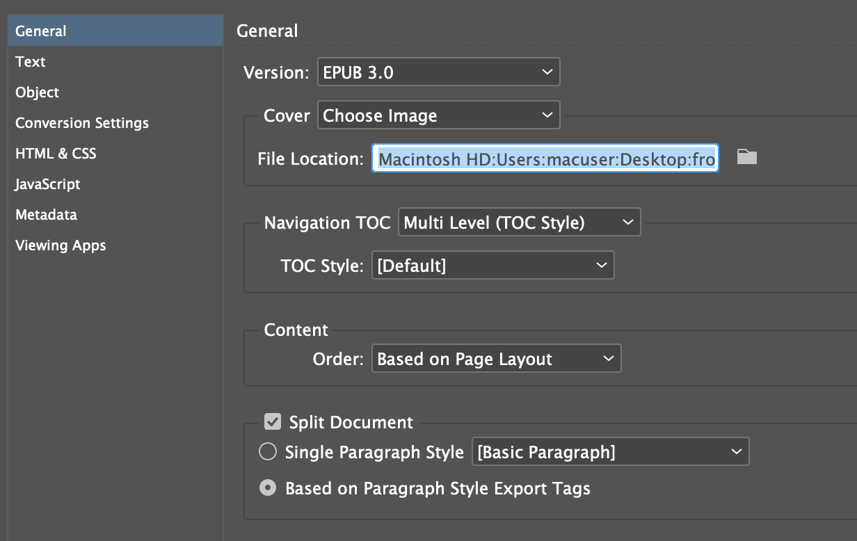The height and width of the screenshot is (541, 857).
Task: Open the Cover dropdown showing Choose Image
Action: click(x=439, y=115)
